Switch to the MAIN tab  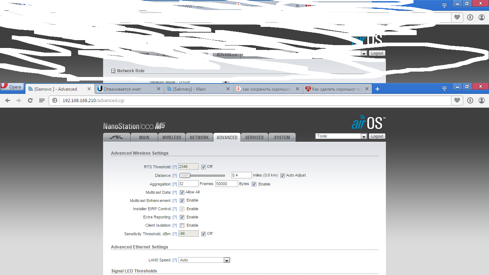click(144, 137)
